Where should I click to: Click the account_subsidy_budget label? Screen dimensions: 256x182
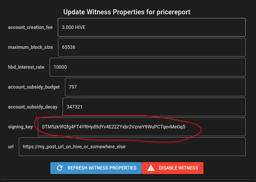(34, 87)
